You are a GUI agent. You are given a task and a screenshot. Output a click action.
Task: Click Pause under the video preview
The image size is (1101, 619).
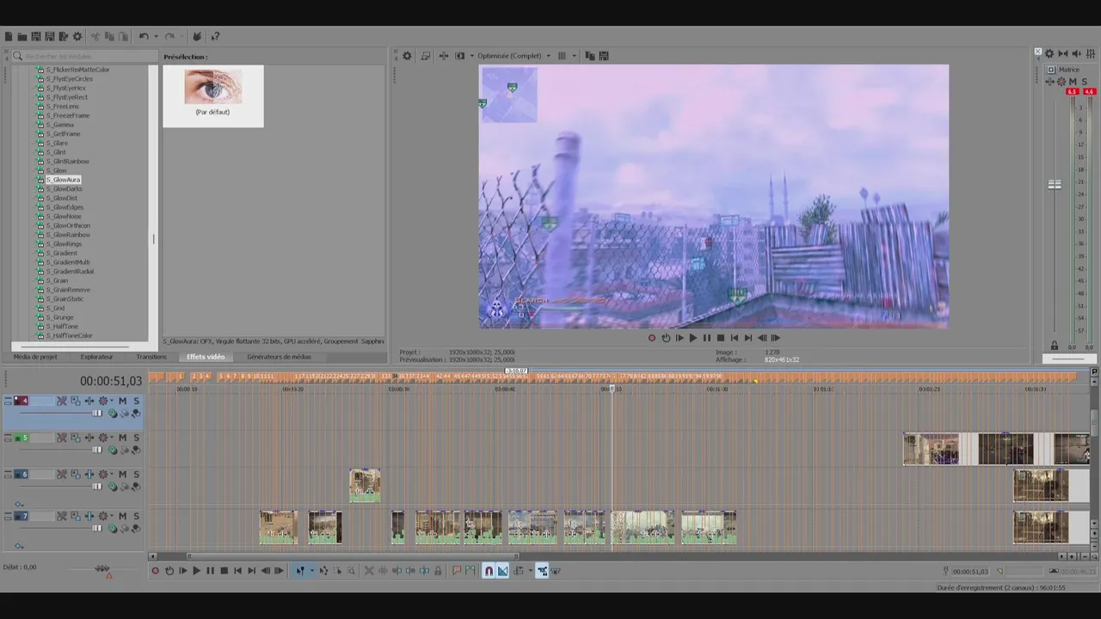point(707,338)
